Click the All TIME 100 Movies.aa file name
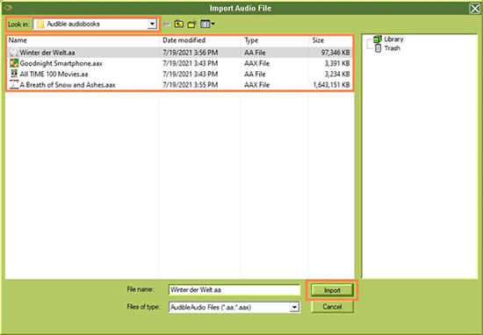This screenshot has width=483, height=335. point(54,75)
